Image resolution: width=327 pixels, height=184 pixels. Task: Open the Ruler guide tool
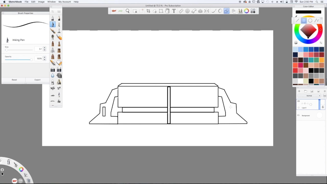pyautogui.click(x=181, y=11)
